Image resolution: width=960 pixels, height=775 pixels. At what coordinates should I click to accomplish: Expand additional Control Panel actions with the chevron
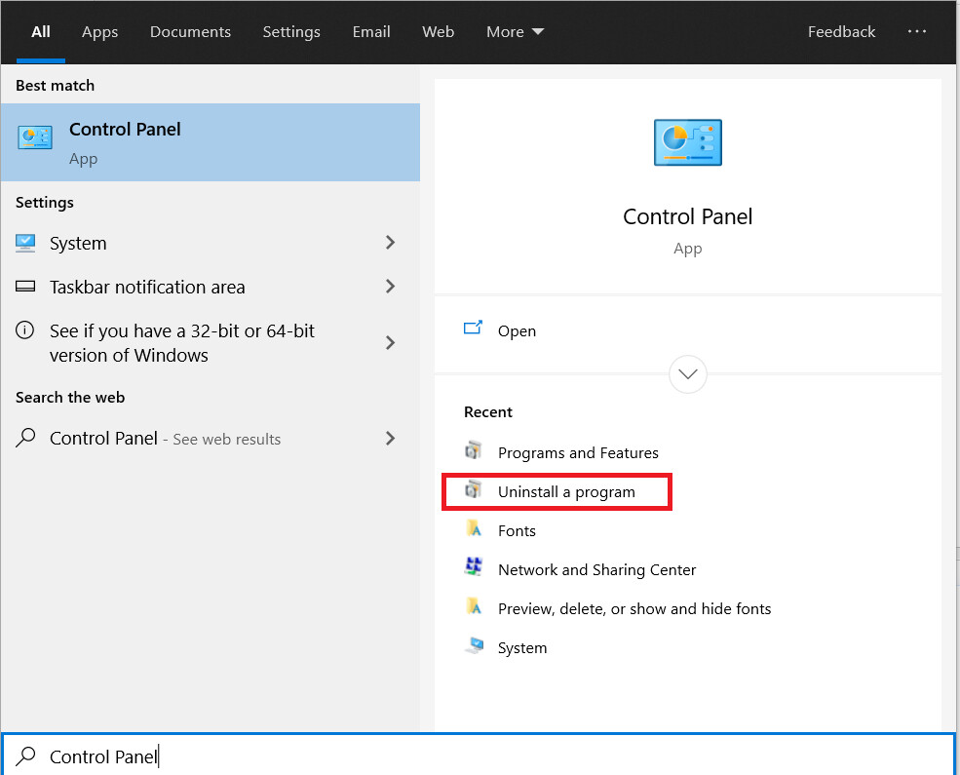point(688,374)
